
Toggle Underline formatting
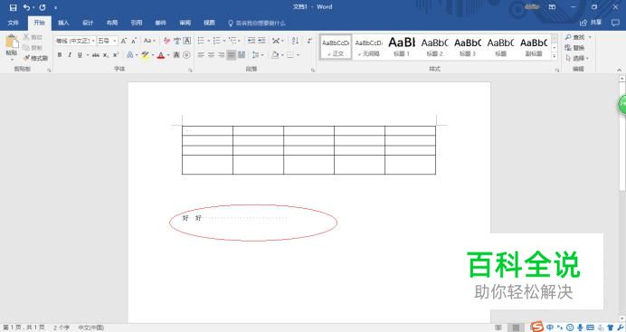point(80,55)
